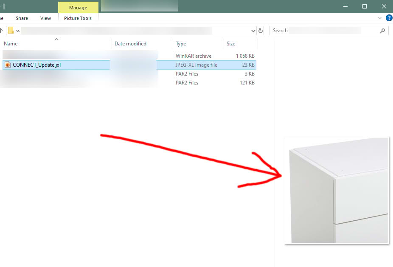Refresh the current folder
The image size is (393, 267).
[261, 31]
